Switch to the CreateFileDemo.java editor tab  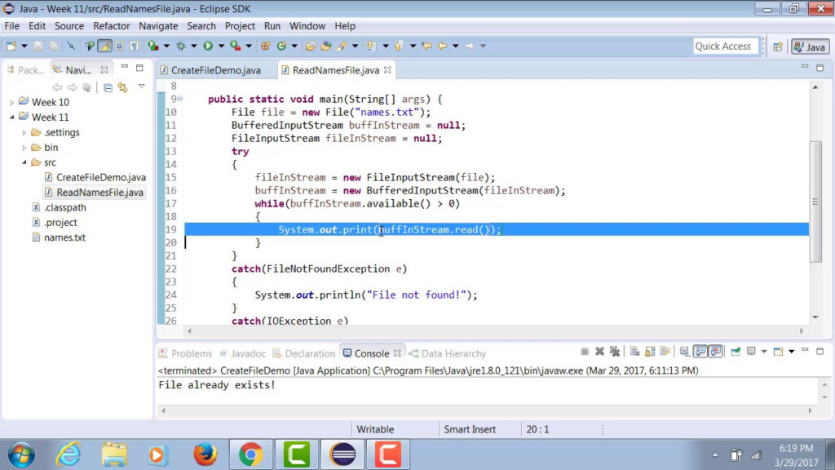pos(211,70)
